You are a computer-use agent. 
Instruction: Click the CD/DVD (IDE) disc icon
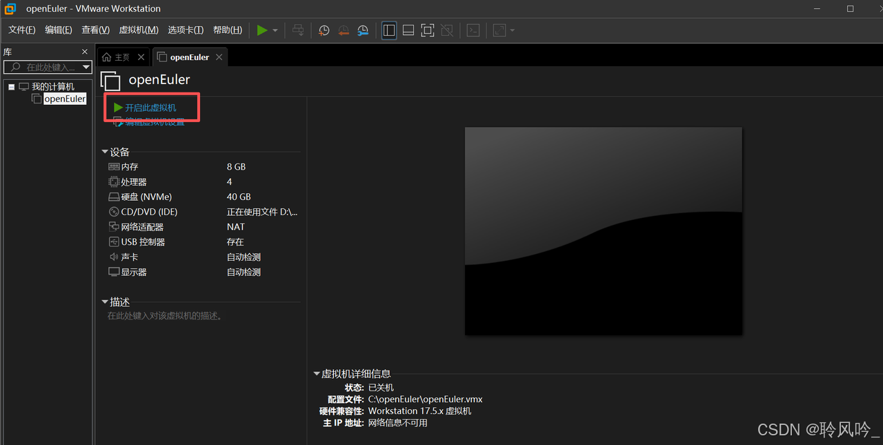(114, 212)
